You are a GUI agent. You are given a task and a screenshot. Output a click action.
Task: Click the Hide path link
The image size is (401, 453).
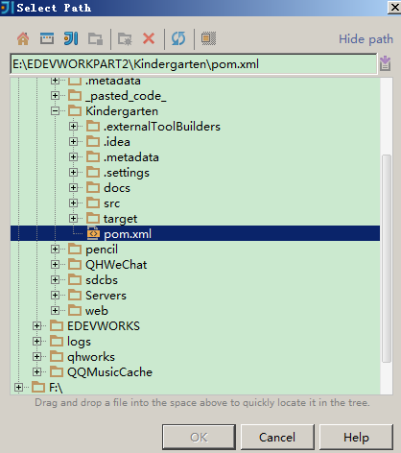pyautogui.click(x=366, y=39)
